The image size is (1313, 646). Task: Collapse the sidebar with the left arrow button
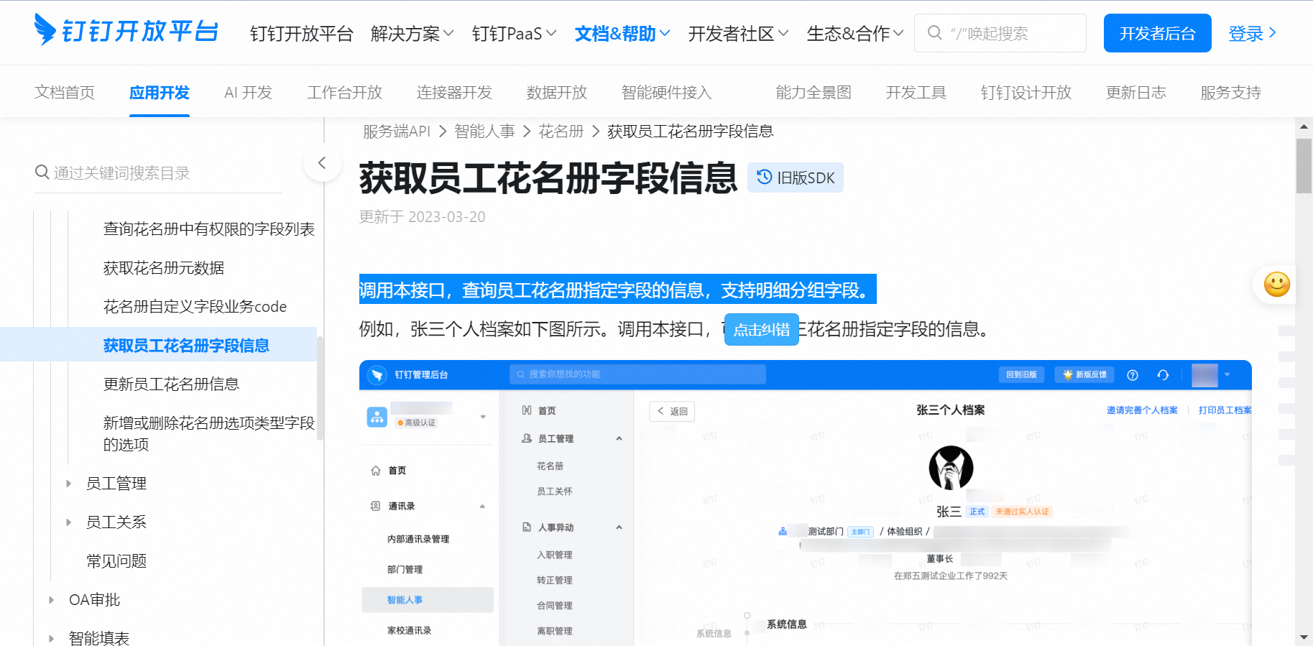click(x=322, y=163)
